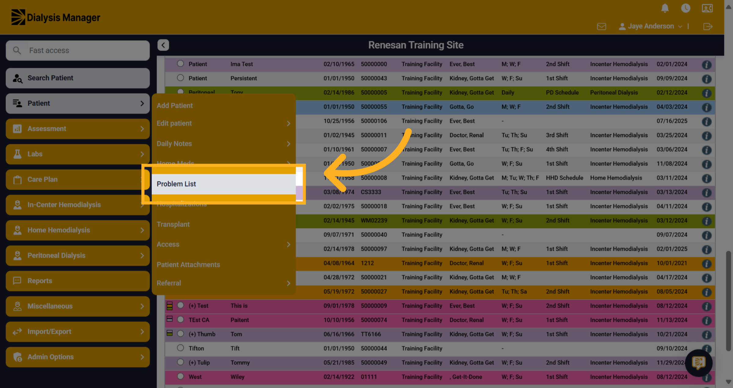Open the chat support bubble icon
733x388 pixels.
698,363
